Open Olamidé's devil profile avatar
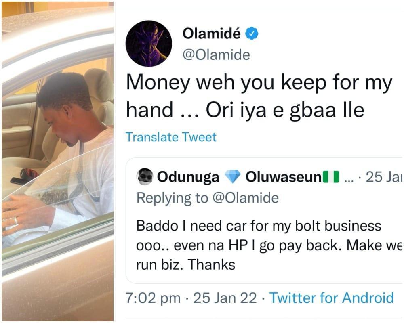This screenshot has height=323, width=404. (149, 43)
